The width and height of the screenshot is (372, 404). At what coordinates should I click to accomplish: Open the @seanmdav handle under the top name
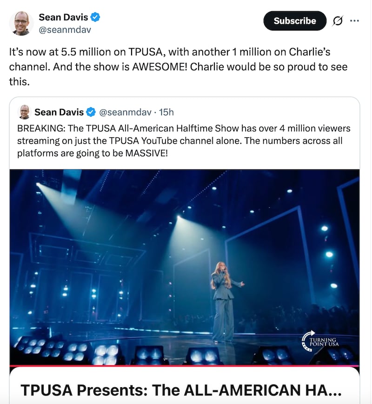tap(65, 30)
